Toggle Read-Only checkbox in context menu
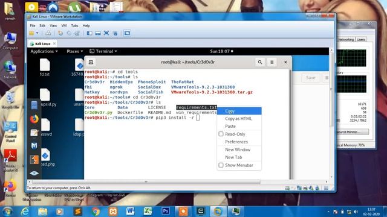Viewport: 387px width, 217px height. (x=221, y=134)
